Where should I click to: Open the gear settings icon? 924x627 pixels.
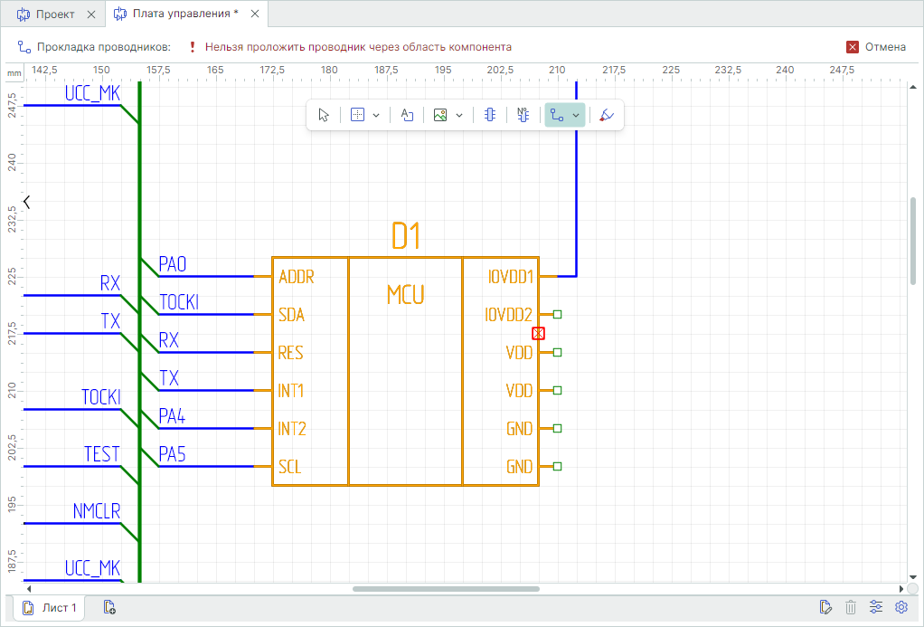pos(901,607)
